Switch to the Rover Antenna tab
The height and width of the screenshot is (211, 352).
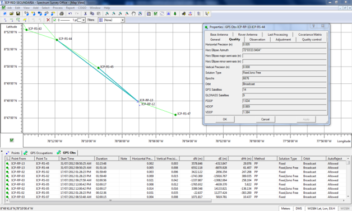(248, 35)
